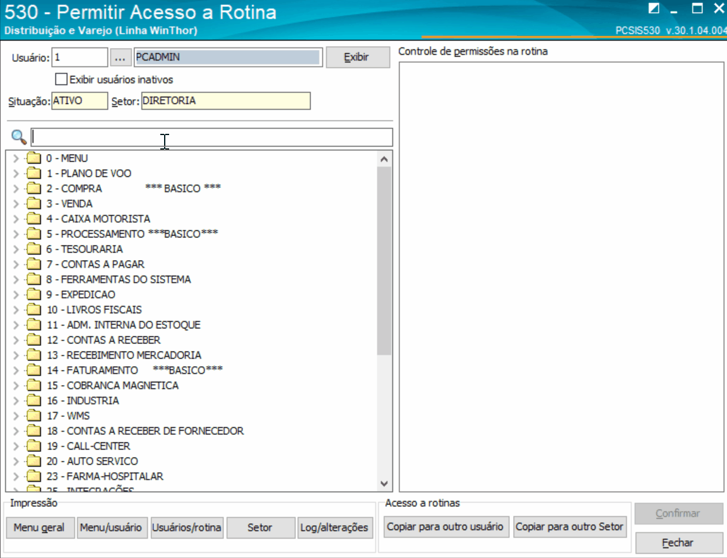Click the Setor print button
727x558 pixels.
click(261, 528)
